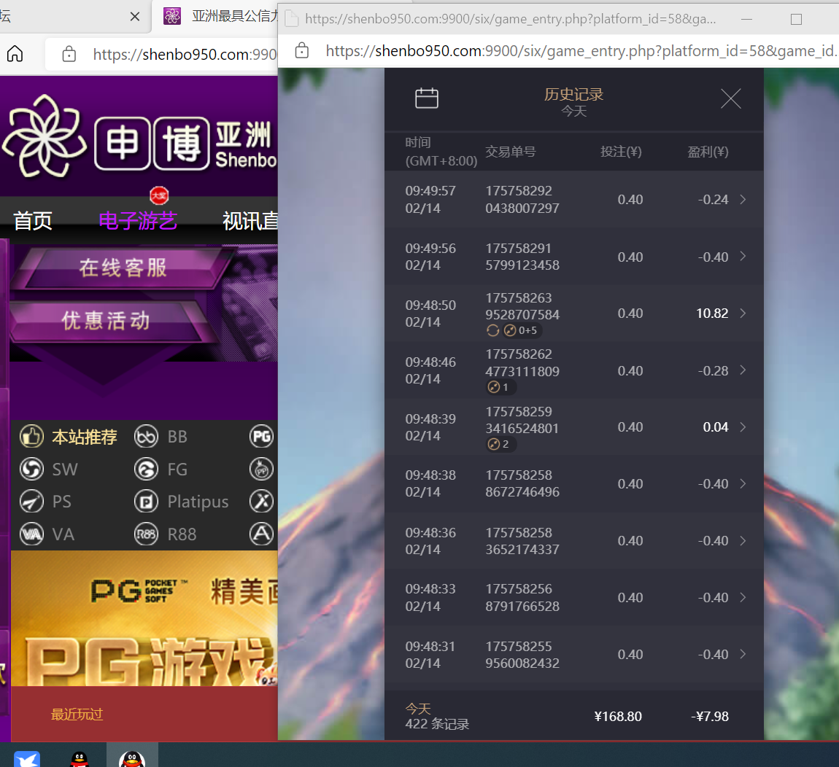This screenshot has width=839, height=767.
Task: Click the -¥7.98 total profit amount
Action: pyautogui.click(x=710, y=716)
